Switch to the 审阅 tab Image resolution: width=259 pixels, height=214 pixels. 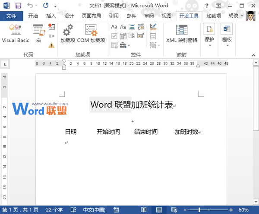(149, 16)
